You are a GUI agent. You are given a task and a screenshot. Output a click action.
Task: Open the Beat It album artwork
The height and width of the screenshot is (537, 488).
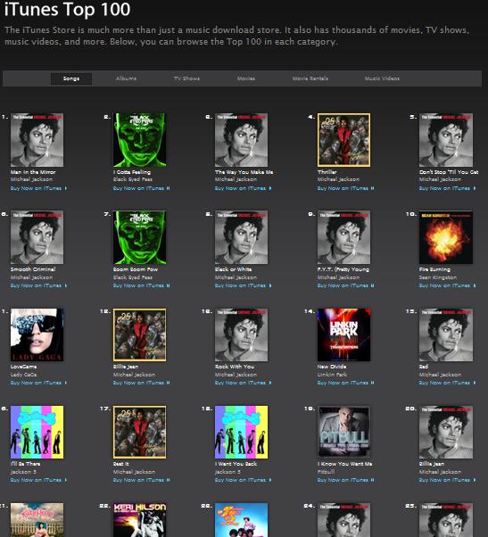140,432
